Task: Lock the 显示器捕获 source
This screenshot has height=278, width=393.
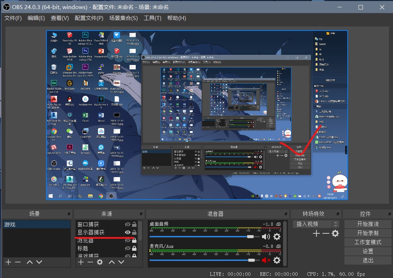Action: [x=134, y=232]
